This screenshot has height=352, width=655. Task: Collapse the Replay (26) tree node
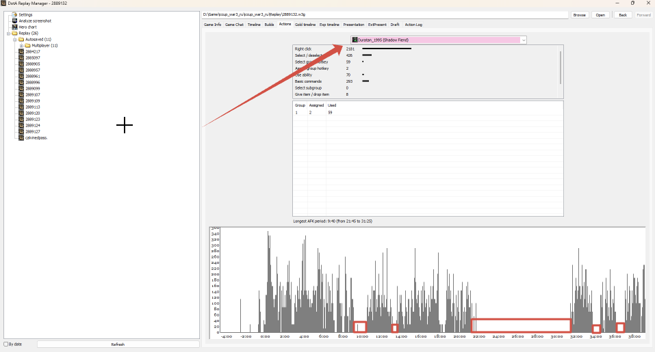[x=8, y=33]
